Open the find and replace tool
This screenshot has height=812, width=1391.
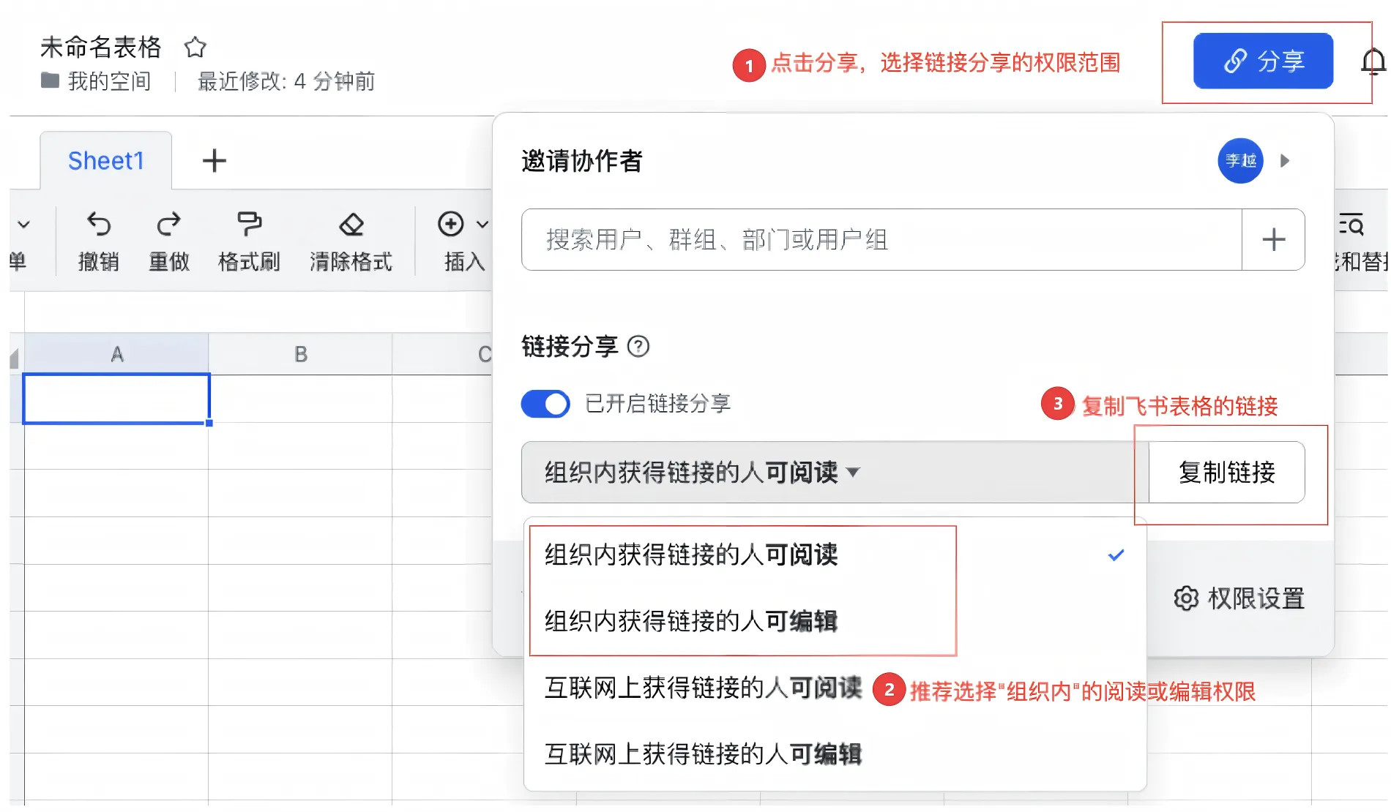[x=1351, y=225]
